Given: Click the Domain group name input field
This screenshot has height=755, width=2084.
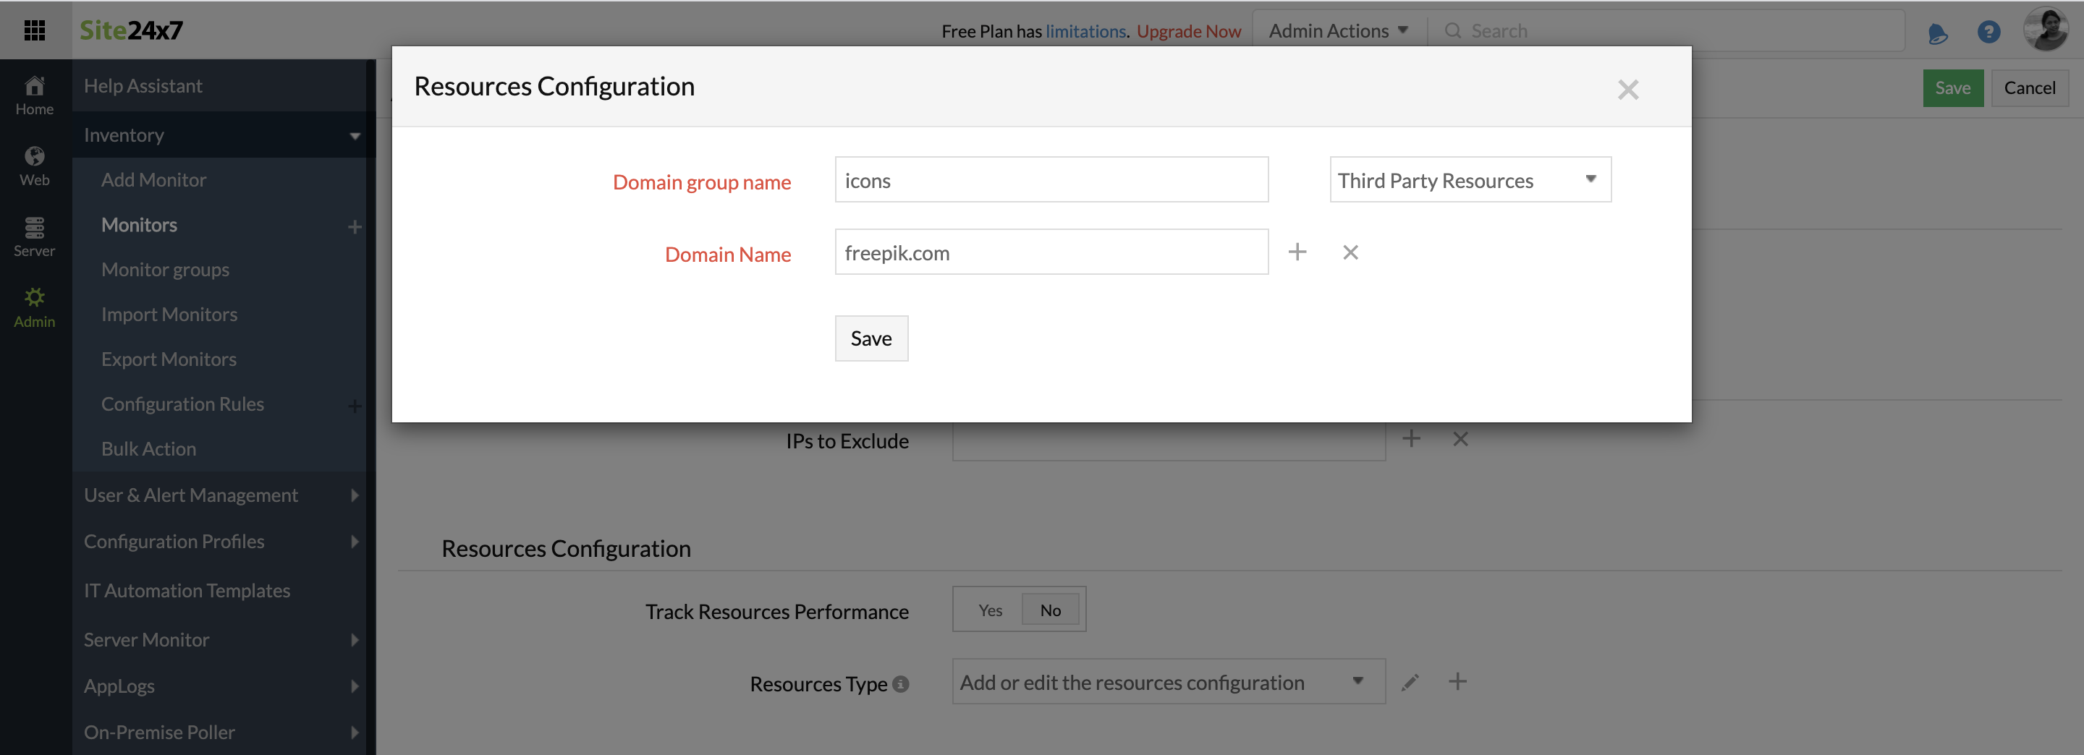Looking at the screenshot, I should [1051, 180].
